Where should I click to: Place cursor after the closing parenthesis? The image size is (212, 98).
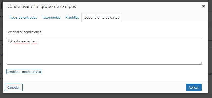pos(39,41)
